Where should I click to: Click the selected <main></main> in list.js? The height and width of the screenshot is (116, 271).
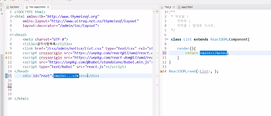coord(213,53)
